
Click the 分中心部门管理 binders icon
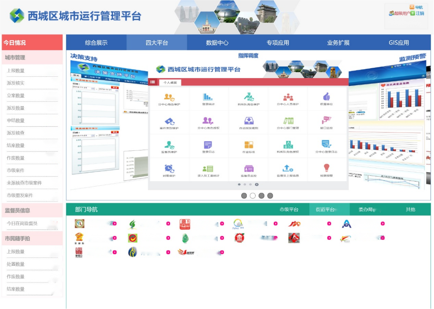point(288,121)
